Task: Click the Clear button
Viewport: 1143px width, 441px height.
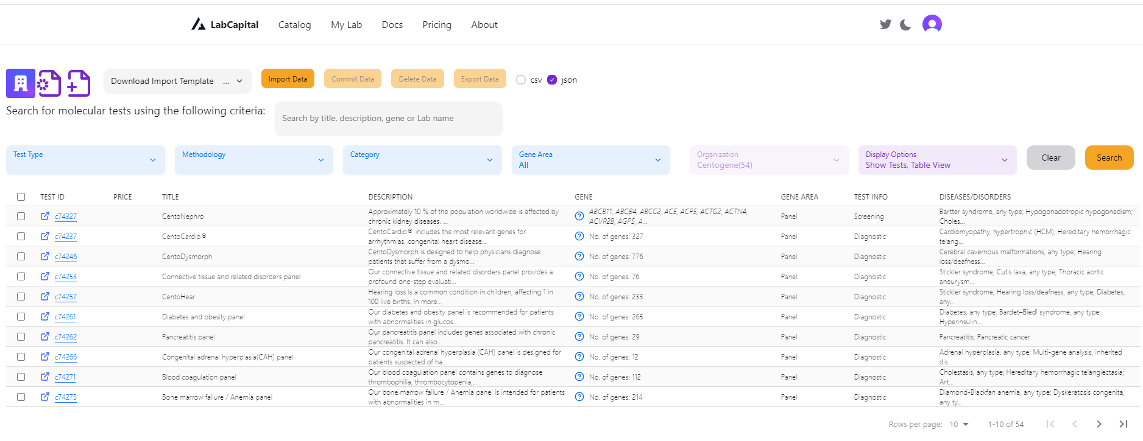Action: click(1051, 158)
